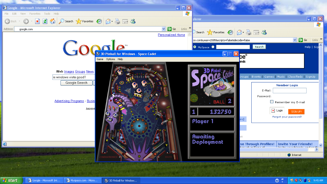Viewport: 327px width, 184px height.
Task: Click Myspace horizontal scrollbar right arrow
Action: tap(316, 149)
